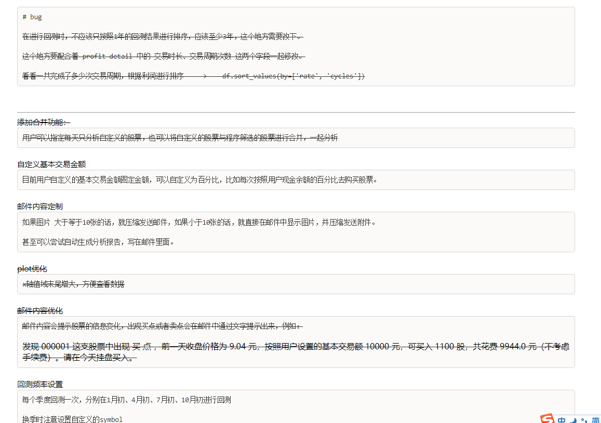Click the Chinese punctuation icon
This screenshot has height=423, width=601.
(584, 420)
